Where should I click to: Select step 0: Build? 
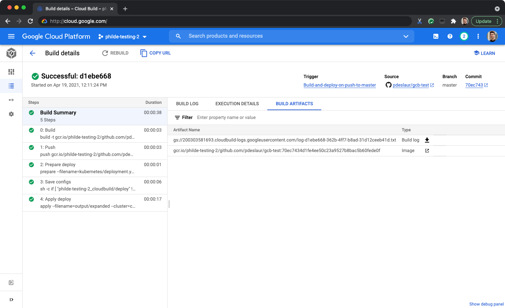[95, 134]
